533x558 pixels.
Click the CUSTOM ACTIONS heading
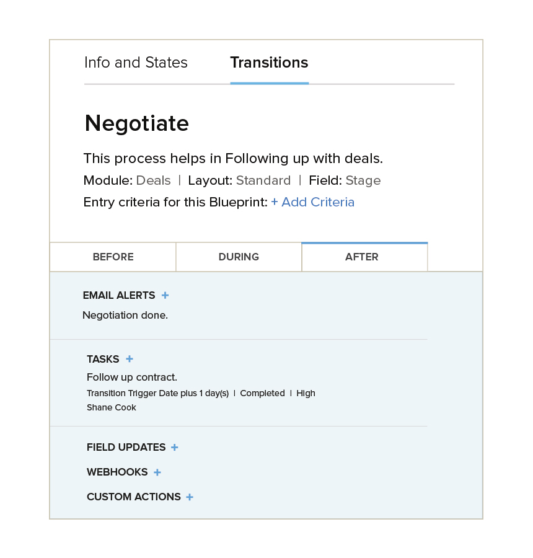pos(134,497)
